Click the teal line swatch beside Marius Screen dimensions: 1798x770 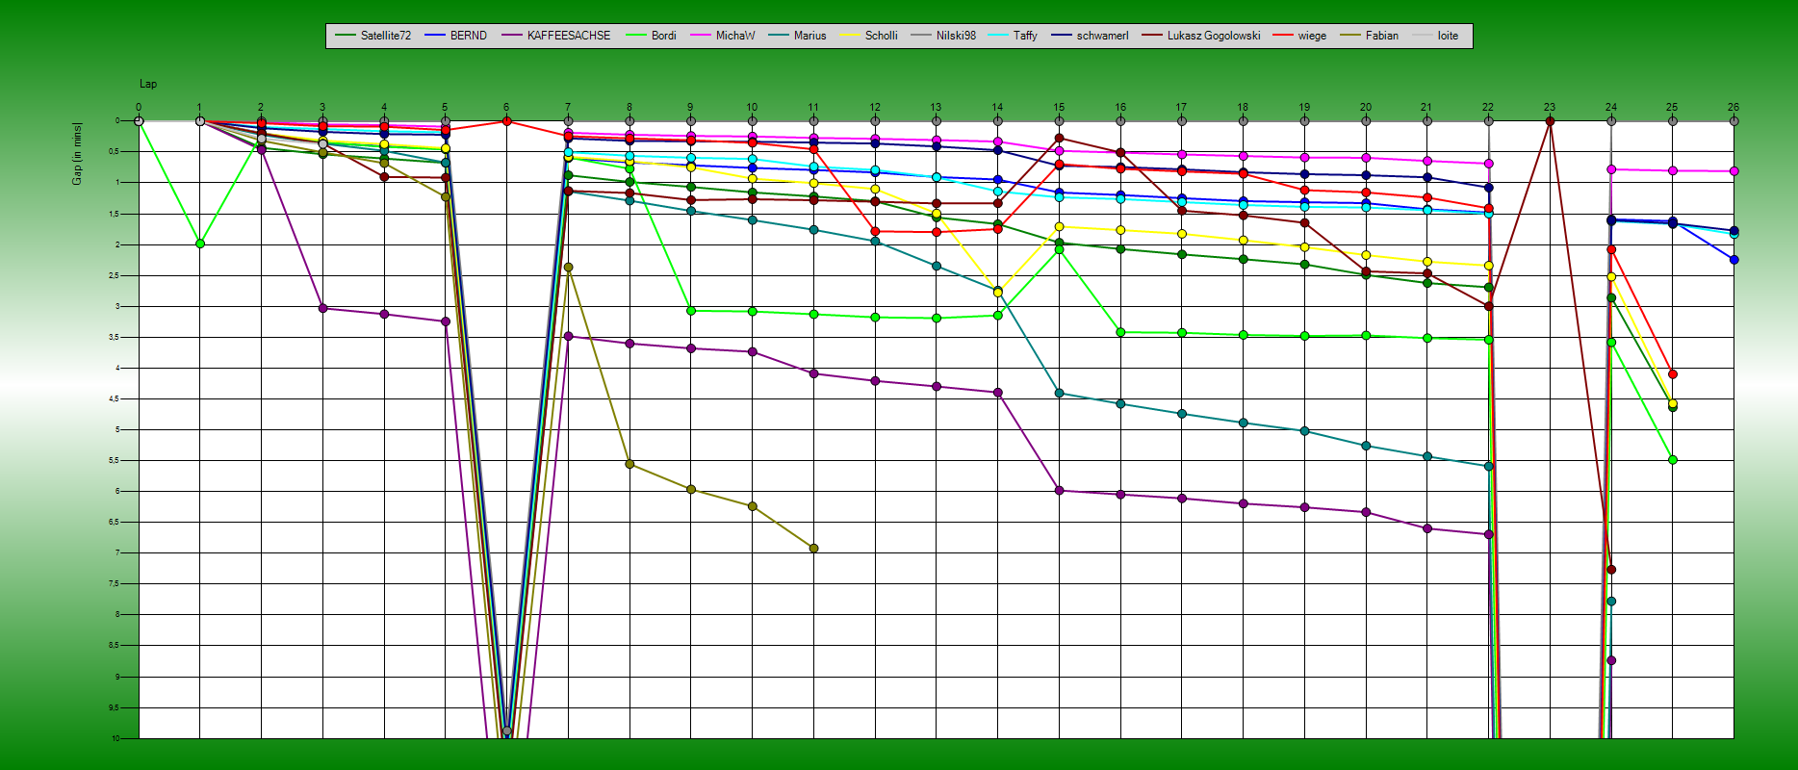click(x=778, y=36)
